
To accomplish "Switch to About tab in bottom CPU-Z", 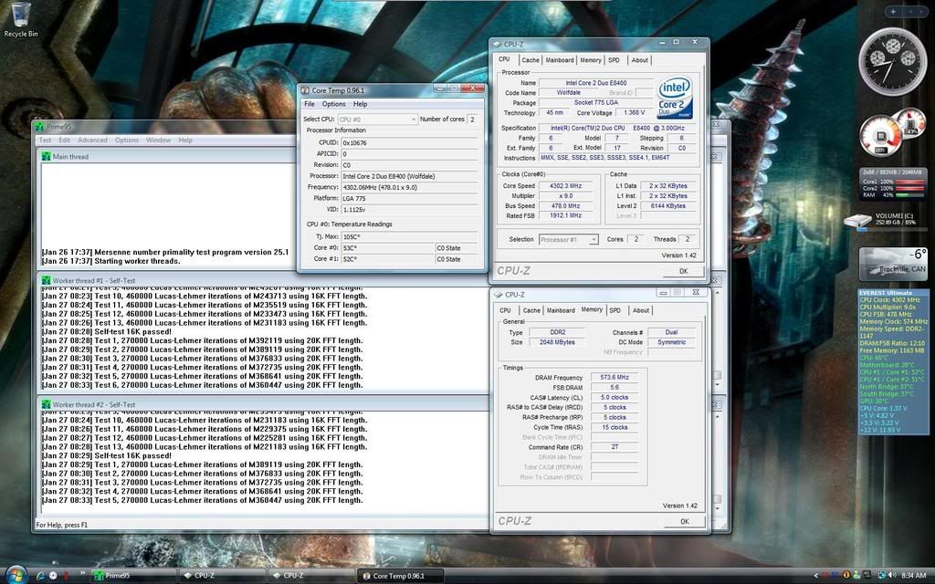I will click(641, 310).
